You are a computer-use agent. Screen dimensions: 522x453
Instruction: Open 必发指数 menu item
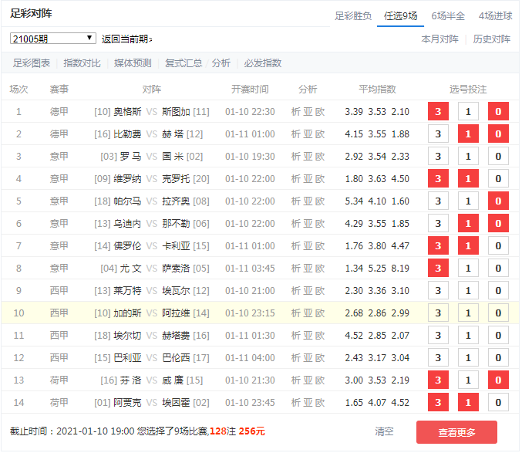(263, 63)
